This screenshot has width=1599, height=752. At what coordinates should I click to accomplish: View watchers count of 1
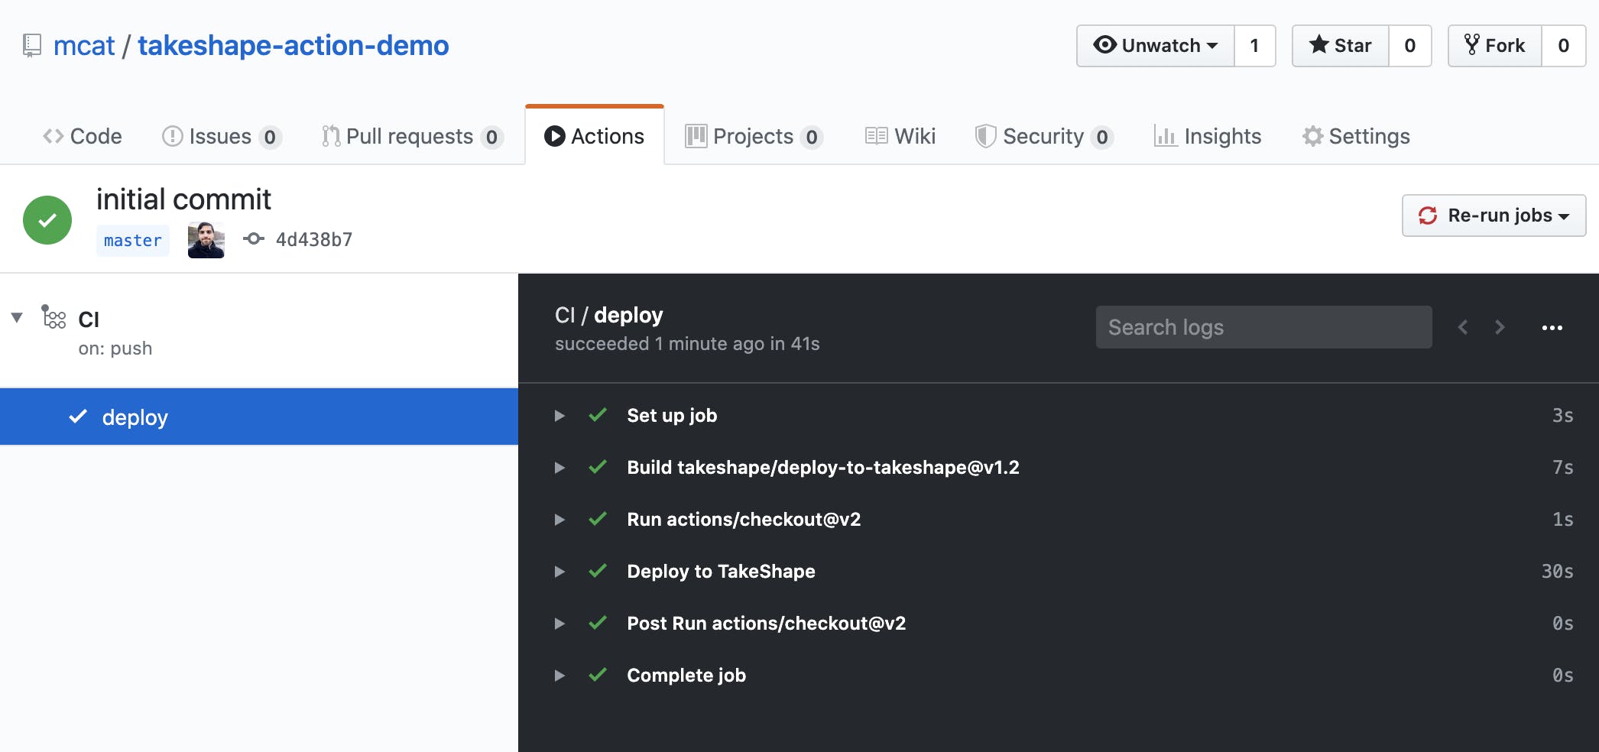click(x=1254, y=46)
